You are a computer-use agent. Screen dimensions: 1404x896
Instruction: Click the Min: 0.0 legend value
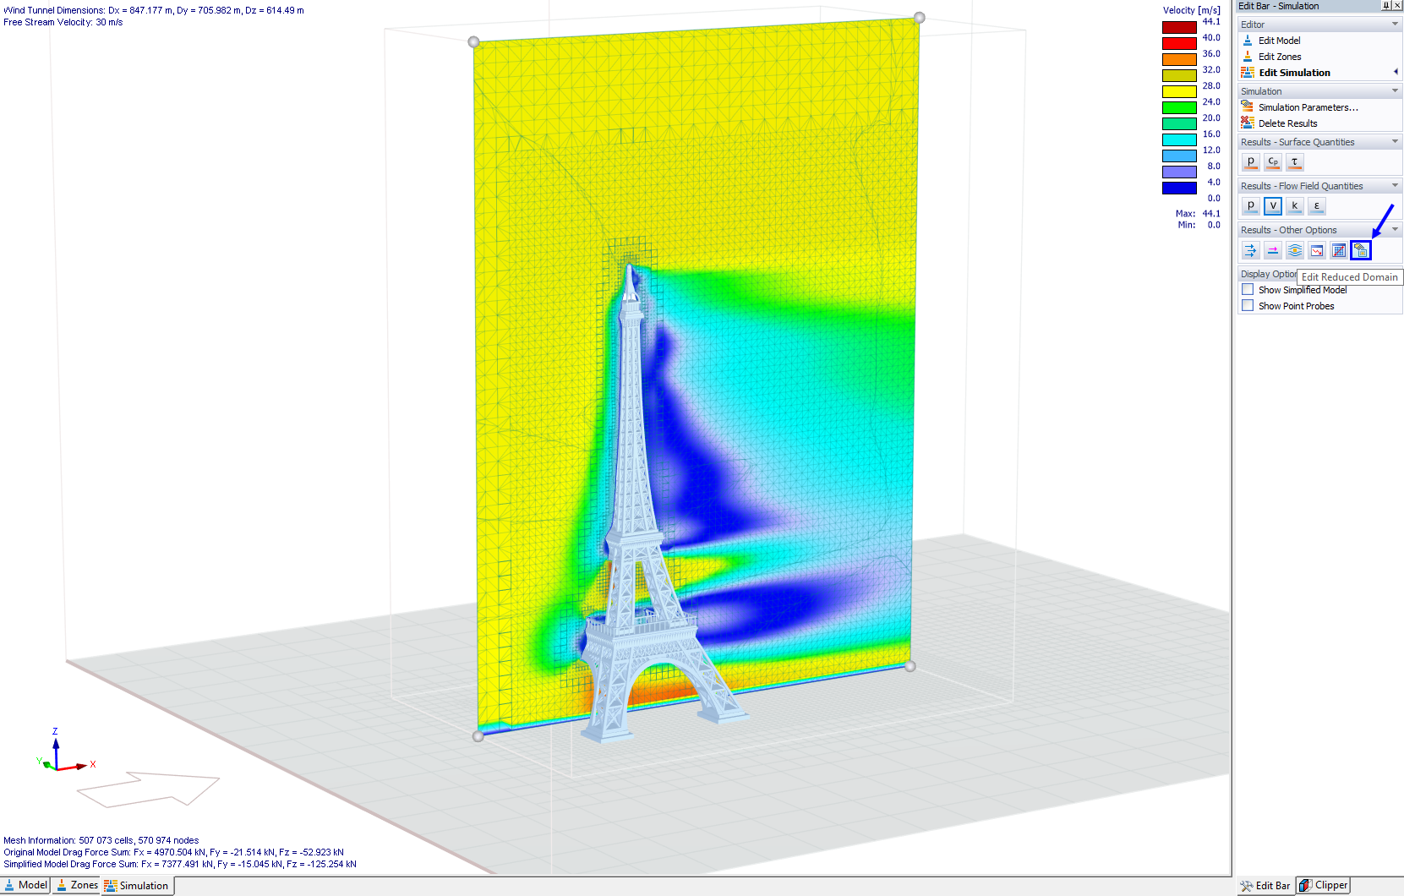tap(1199, 225)
